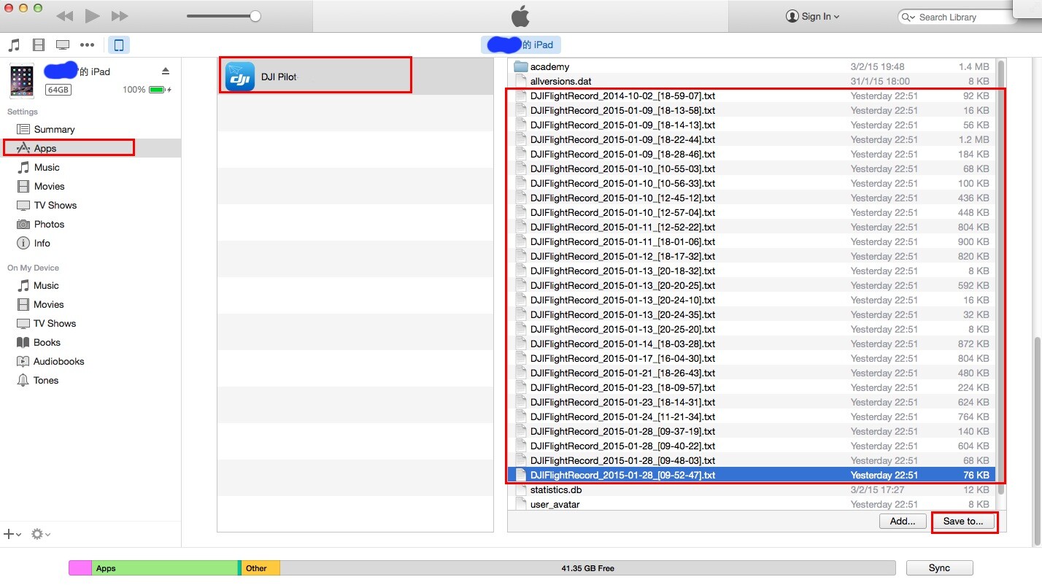Select DJIFlightRecord_2014-10-02_[18-59-07].txt

pyautogui.click(x=752, y=96)
